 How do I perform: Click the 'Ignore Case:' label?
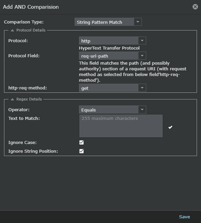click(22, 142)
